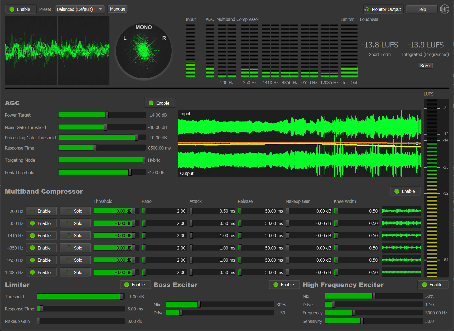
Task: Enable the 200 Hz compressor band
Action: pos(41,211)
